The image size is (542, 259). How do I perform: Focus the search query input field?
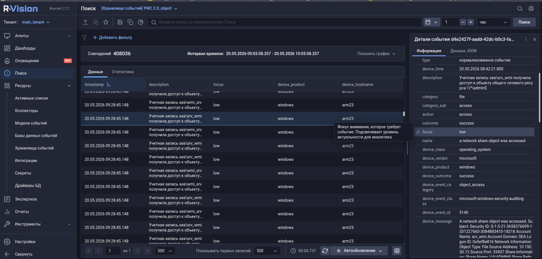[284, 22]
